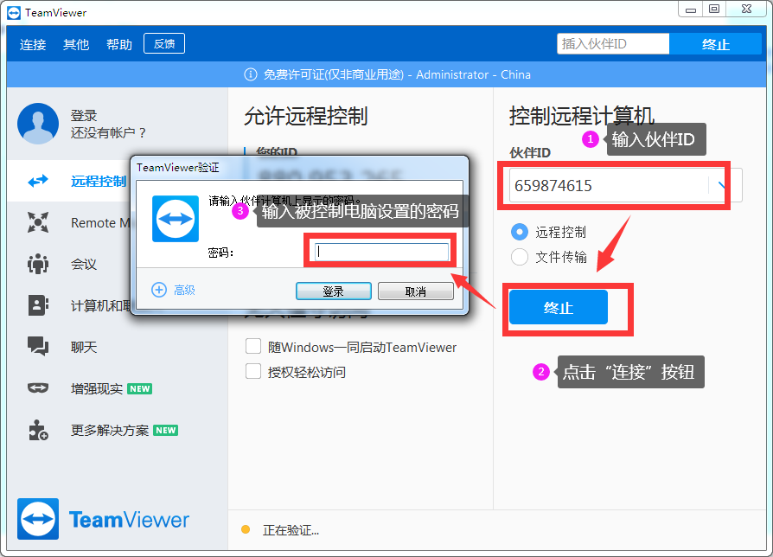Select the 远程控制 radio button
The height and width of the screenshot is (557, 773).
[x=519, y=232]
